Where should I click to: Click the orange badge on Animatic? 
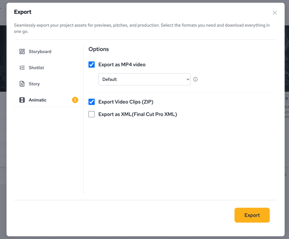(x=75, y=100)
